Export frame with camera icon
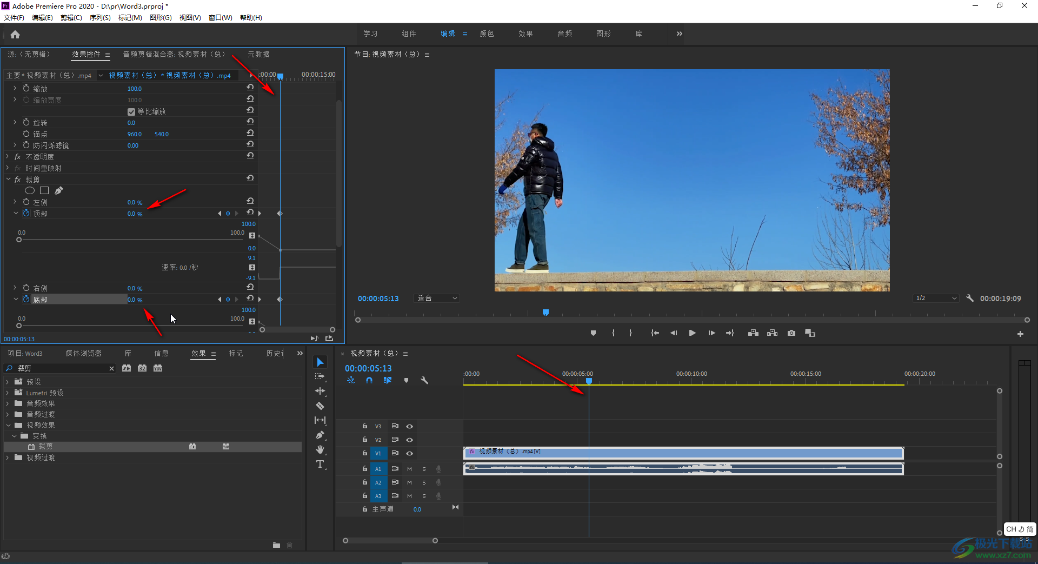Viewport: 1038px width, 564px height. click(791, 333)
